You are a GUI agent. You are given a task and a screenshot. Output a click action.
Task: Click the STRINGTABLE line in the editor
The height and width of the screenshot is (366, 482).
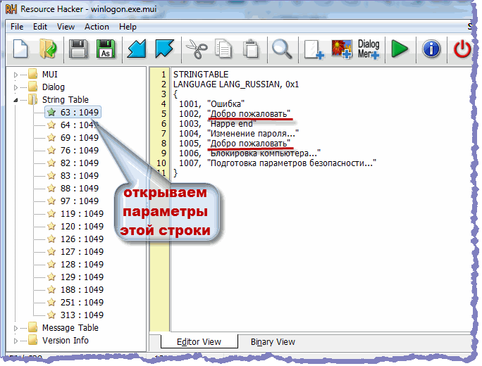coord(201,75)
